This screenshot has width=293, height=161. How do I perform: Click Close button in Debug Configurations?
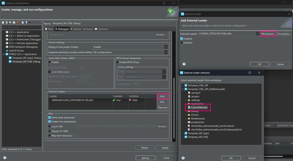pos(166,158)
